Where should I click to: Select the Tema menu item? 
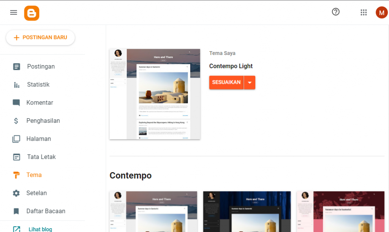click(x=34, y=175)
